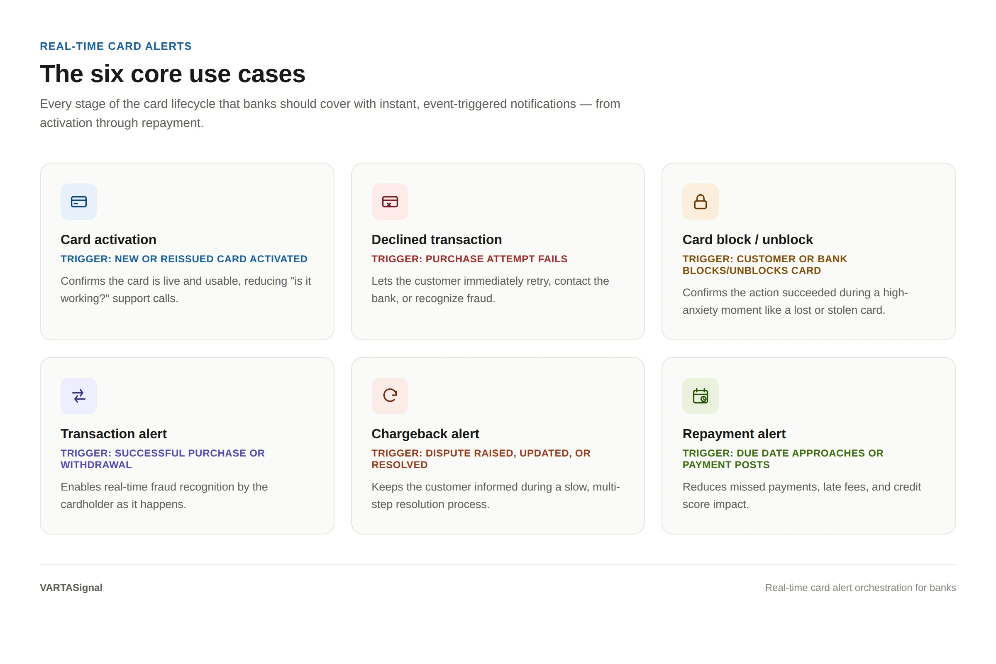Click 'TRIGGER: DUE DATE APPROACHES OR PAYMENT POSTS'
Image resolution: width=996 pixels, height=664 pixels.
(x=783, y=459)
